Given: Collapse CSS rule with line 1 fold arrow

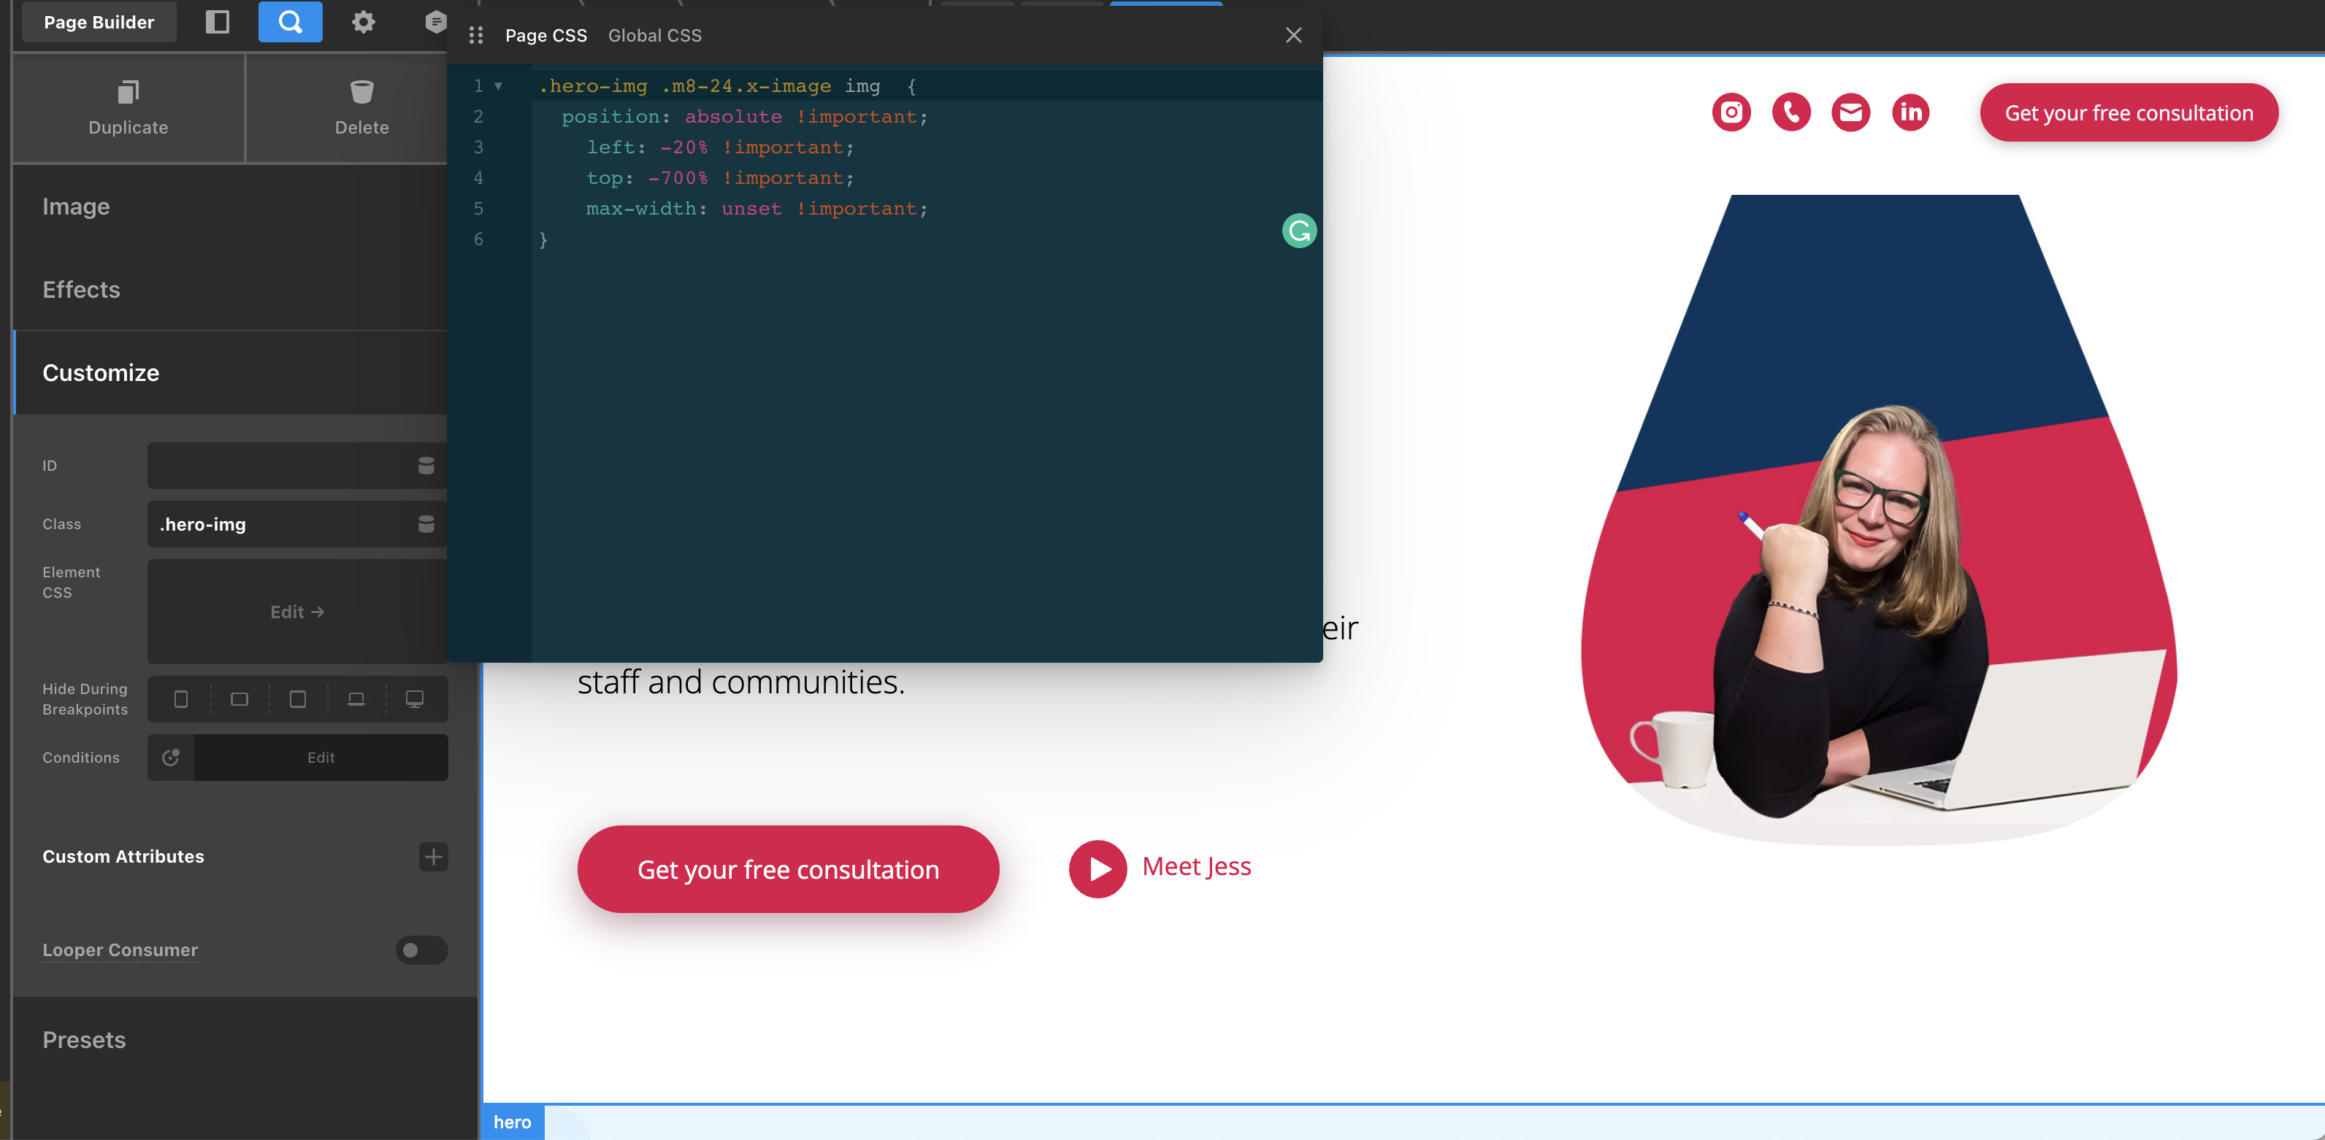Looking at the screenshot, I should point(497,87).
